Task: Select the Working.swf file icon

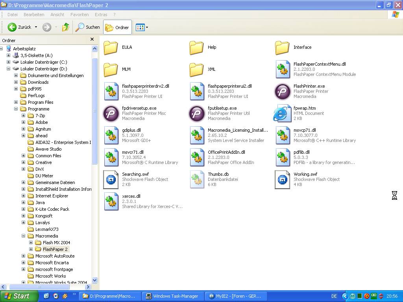Action: click(283, 180)
